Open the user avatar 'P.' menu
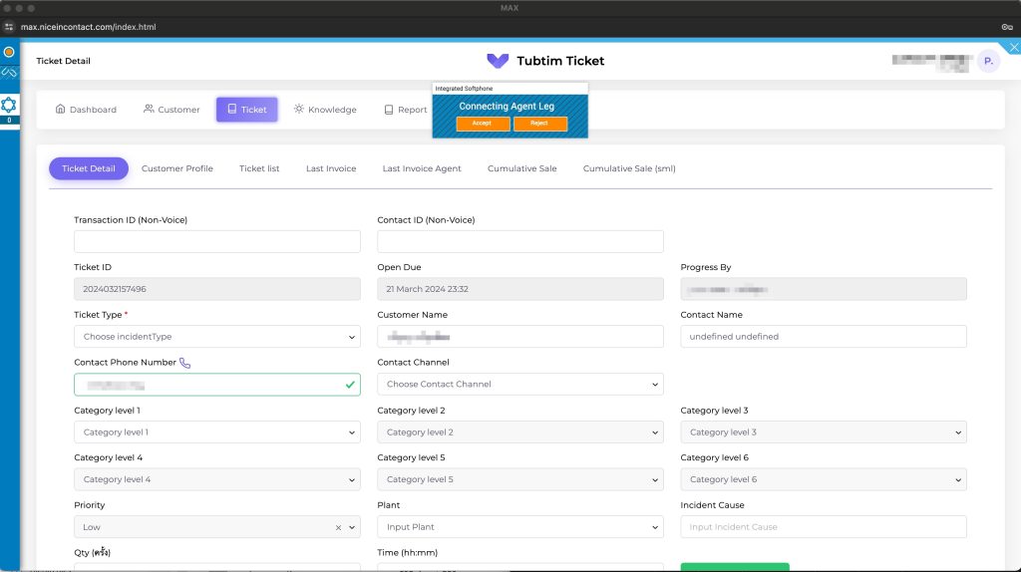 click(x=987, y=61)
